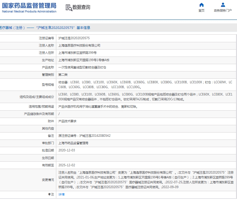
Task: Click the 注册人住所 row label
Action: pyautogui.click(x=47, y=53)
